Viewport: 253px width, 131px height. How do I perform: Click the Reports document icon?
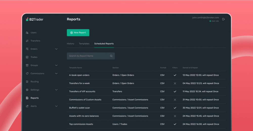coord(27,98)
